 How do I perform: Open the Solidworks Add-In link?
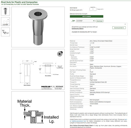pyautogui.click(x=78, y=28)
